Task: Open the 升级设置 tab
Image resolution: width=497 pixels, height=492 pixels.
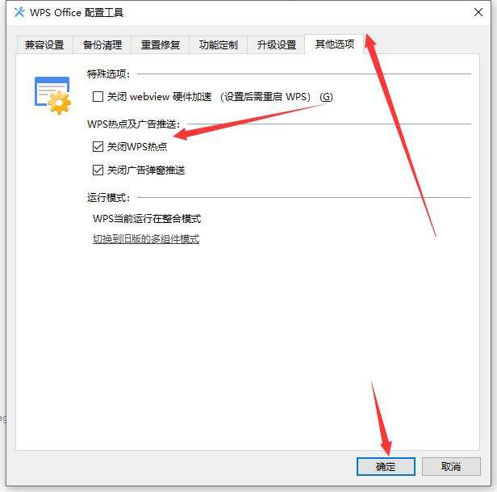Action: coord(276,44)
